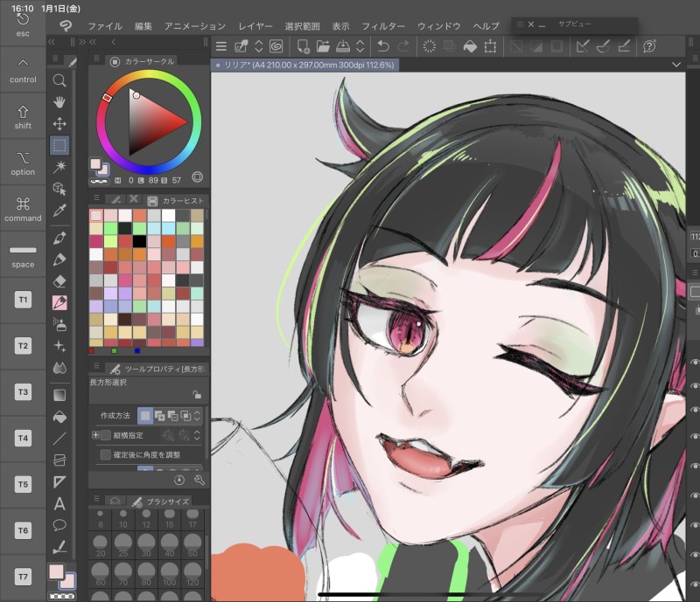700x602 pixels.
Task: Click the Redo arrow in command bar
Action: click(403, 46)
